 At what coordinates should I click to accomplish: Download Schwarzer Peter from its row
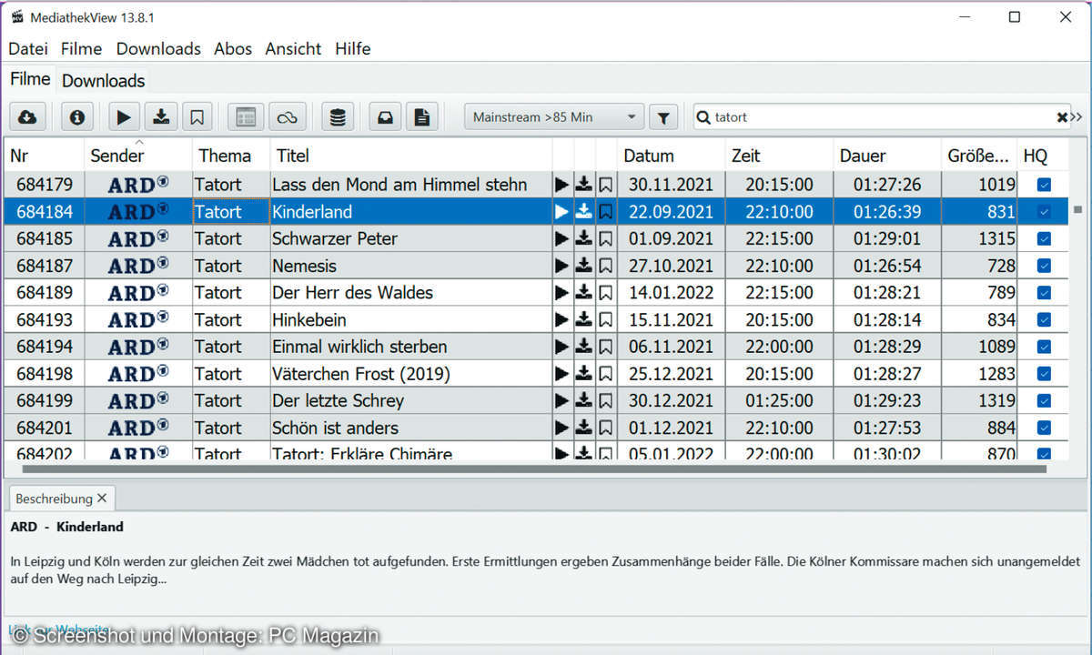tap(584, 238)
